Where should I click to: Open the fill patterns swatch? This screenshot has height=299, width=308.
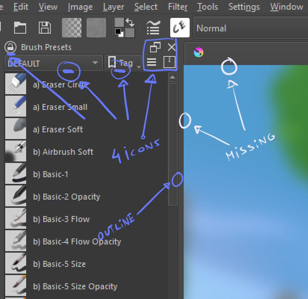point(96,28)
